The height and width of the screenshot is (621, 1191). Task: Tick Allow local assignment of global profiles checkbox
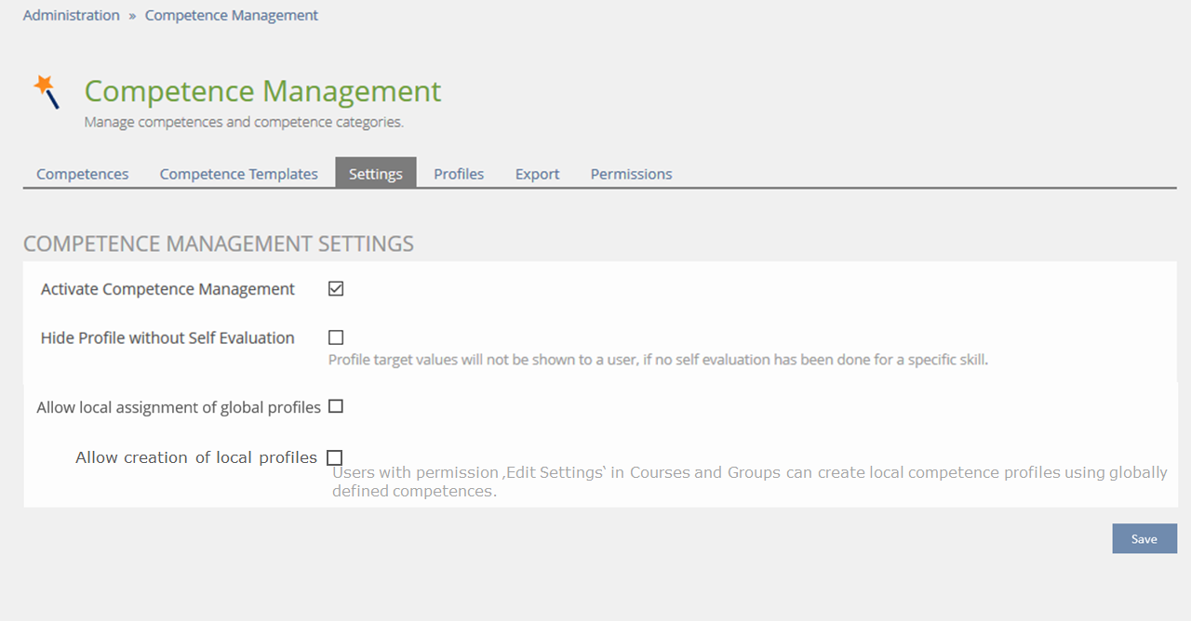tap(336, 406)
